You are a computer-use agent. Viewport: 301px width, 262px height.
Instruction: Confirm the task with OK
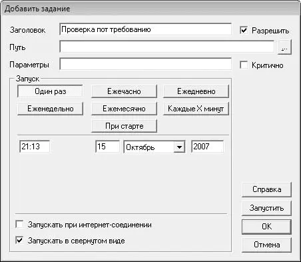click(266, 227)
